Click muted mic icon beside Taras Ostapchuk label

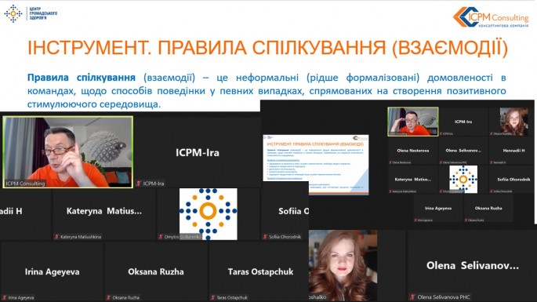pyautogui.click(x=212, y=297)
